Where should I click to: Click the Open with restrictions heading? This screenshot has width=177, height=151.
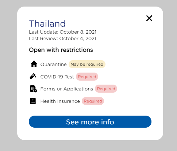pyautogui.click(x=61, y=50)
